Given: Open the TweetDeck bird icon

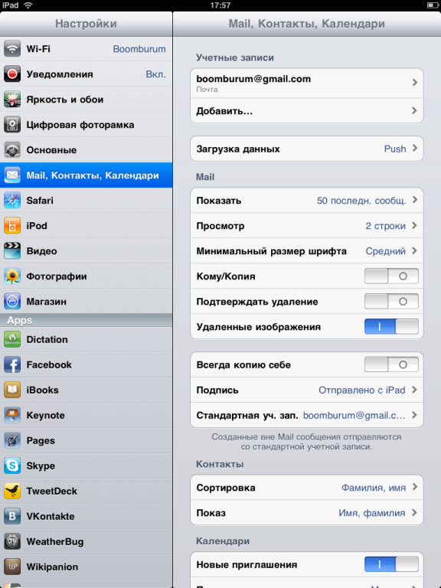Looking at the screenshot, I should coord(12,491).
